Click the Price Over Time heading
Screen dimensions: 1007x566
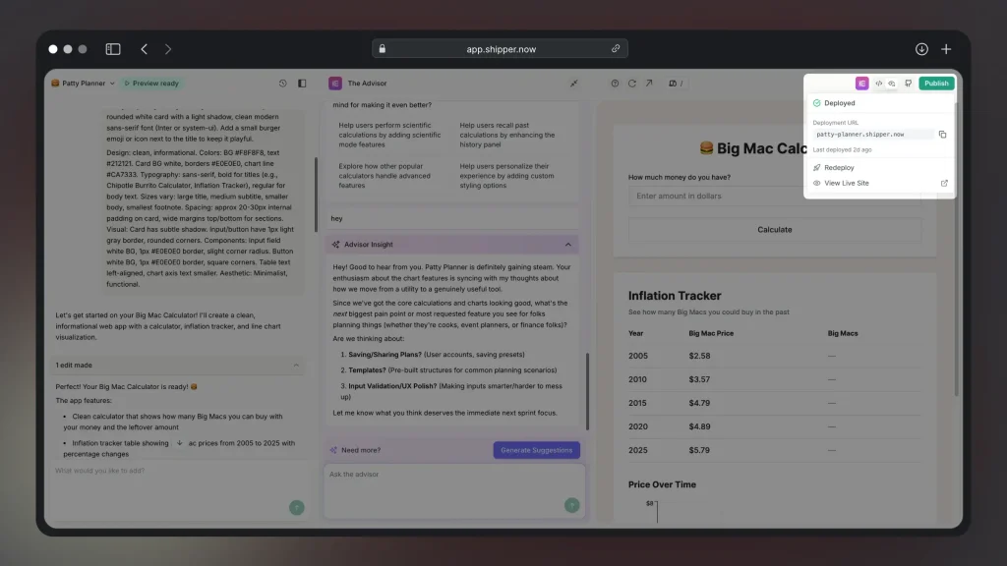pos(662,484)
